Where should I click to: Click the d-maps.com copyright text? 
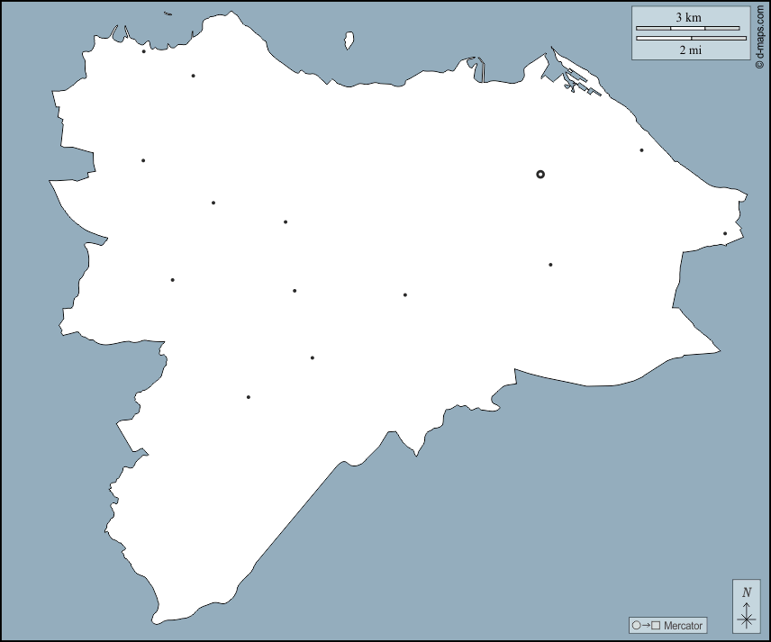761,36
